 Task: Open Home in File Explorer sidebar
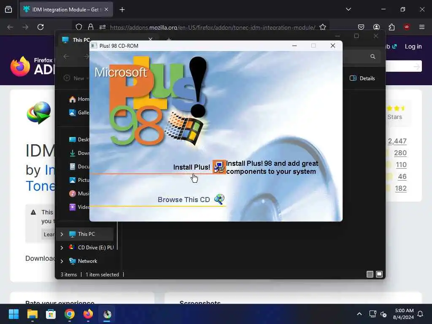tap(79, 99)
